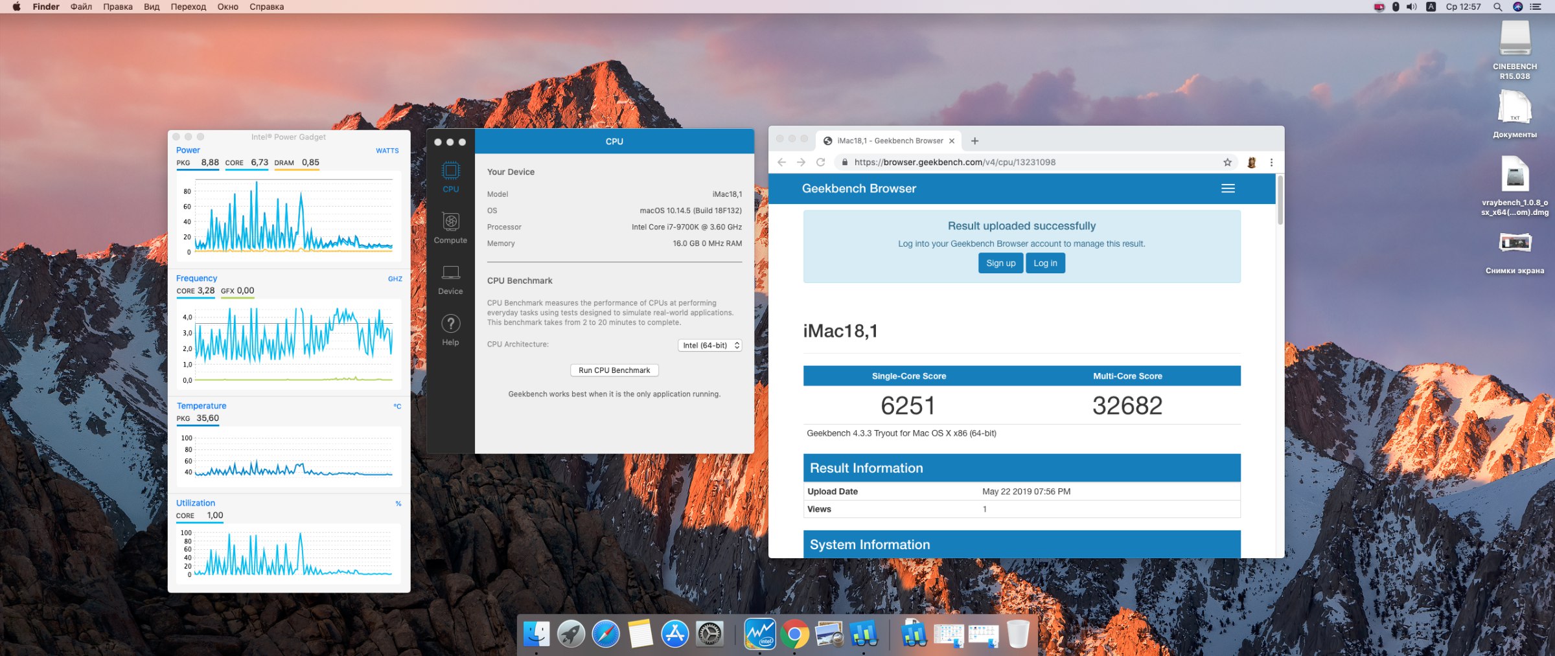The width and height of the screenshot is (1555, 656).
Task: Open Launchpad from the Dock
Action: pyautogui.click(x=571, y=634)
